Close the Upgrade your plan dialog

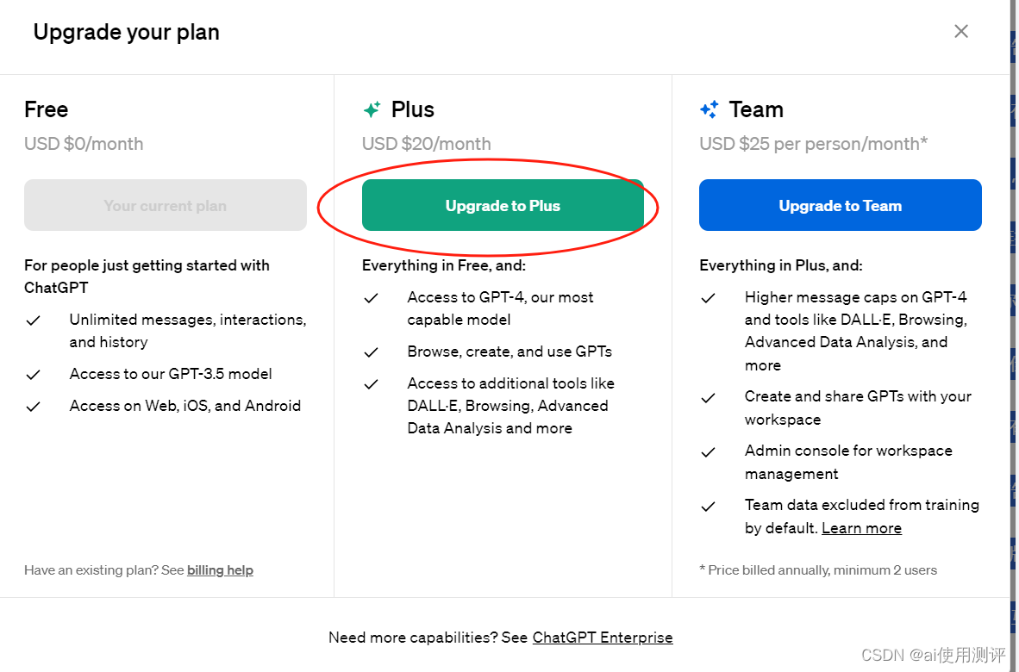[961, 32]
